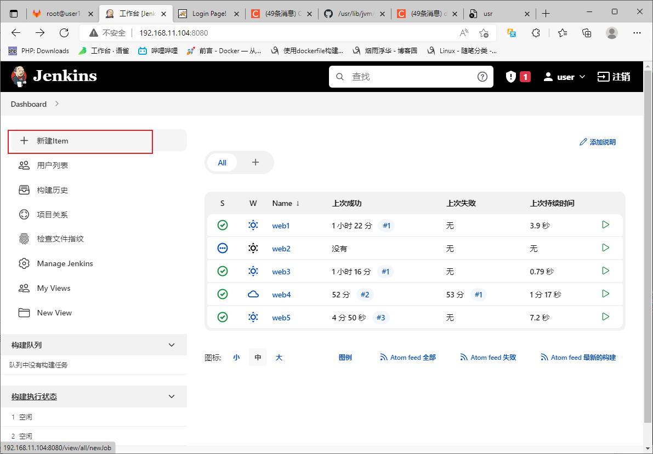Open the web2 job link
The height and width of the screenshot is (454, 653).
pos(281,249)
